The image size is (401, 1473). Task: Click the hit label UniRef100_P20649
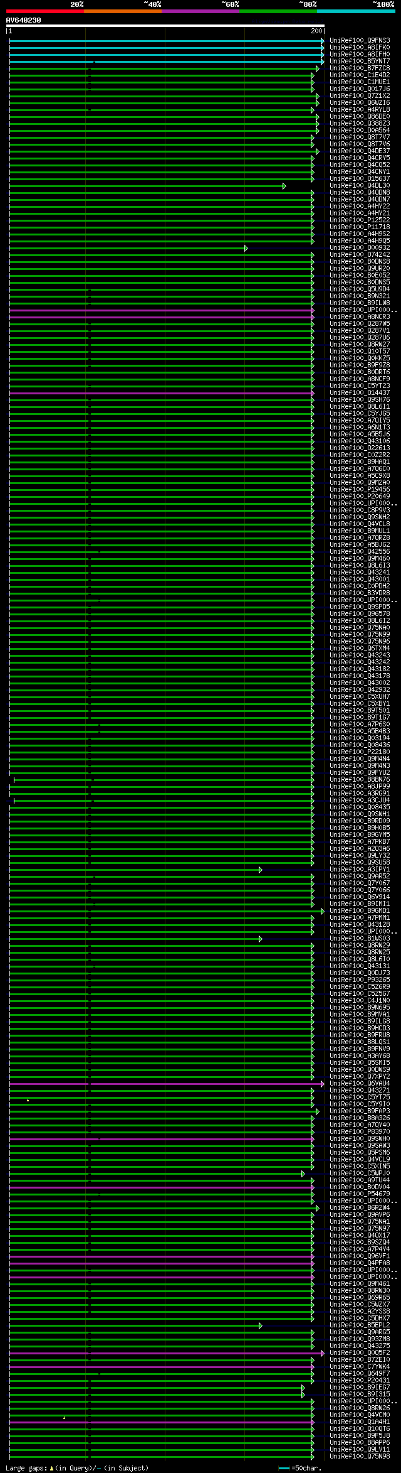[x=360, y=496]
